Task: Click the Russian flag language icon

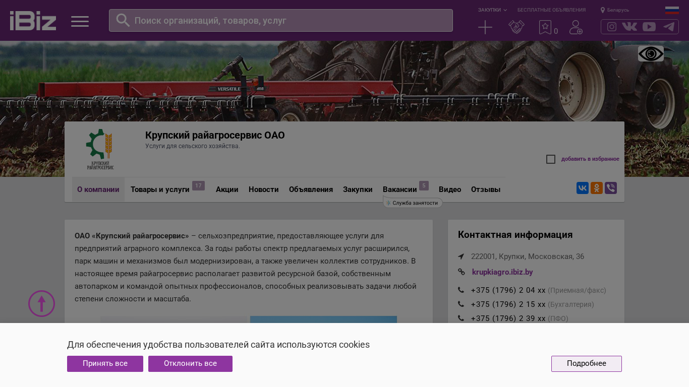Action: [x=672, y=10]
